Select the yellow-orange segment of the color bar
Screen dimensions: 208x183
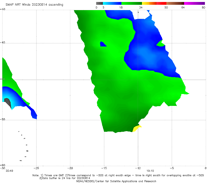(x=149, y=3)
